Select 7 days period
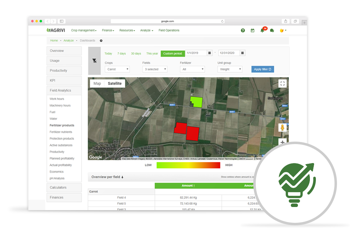The image size is (363, 246). (x=122, y=54)
